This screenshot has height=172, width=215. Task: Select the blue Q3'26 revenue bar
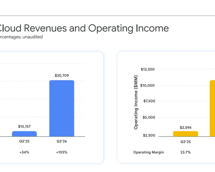(62, 108)
